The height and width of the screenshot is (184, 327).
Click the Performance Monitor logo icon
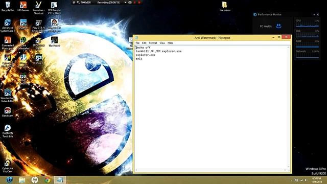[255, 14]
